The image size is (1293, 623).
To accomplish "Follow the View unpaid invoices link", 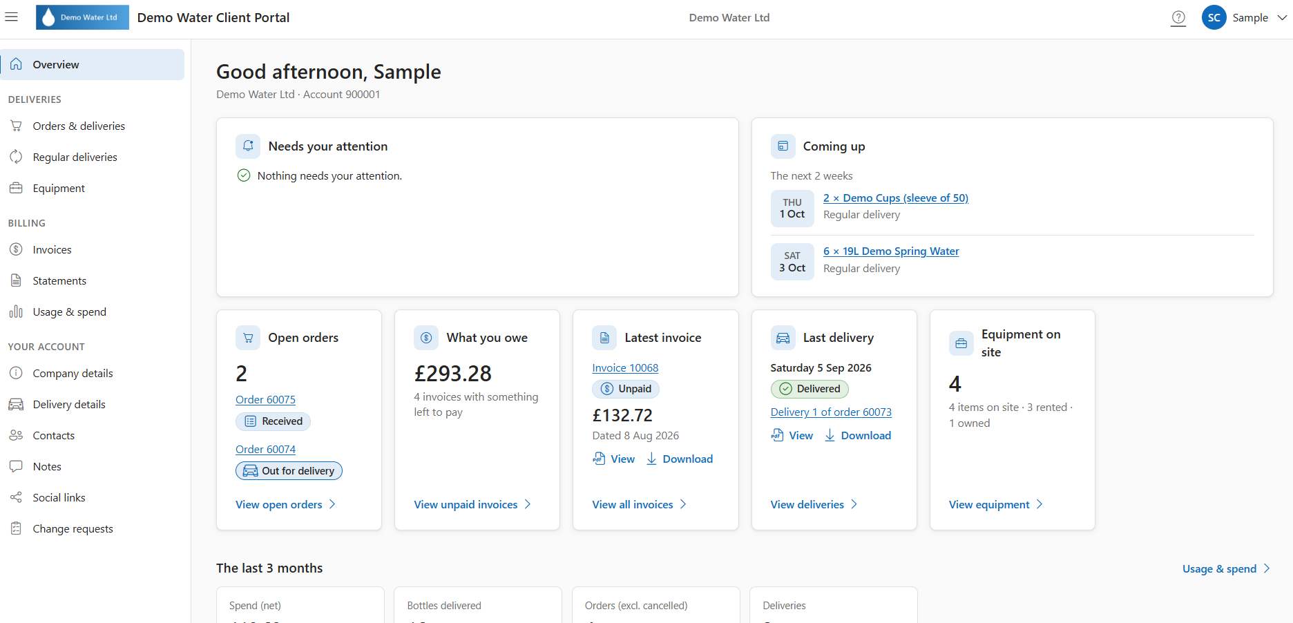I will [473, 505].
